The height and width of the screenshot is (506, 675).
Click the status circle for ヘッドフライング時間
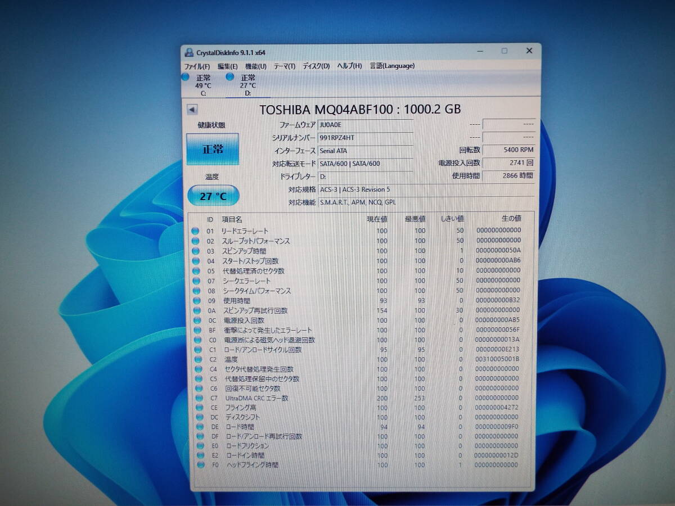click(x=201, y=465)
